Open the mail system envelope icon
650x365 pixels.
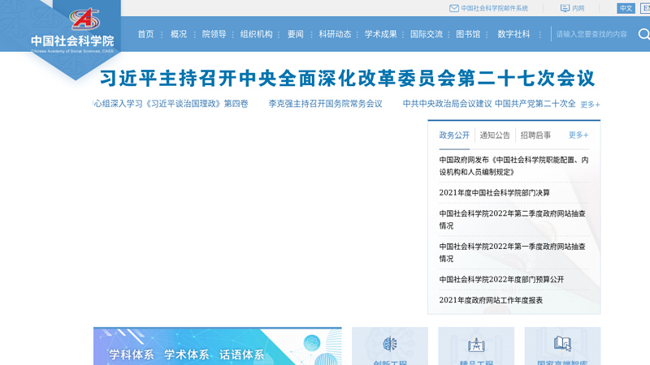click(454, 8)
